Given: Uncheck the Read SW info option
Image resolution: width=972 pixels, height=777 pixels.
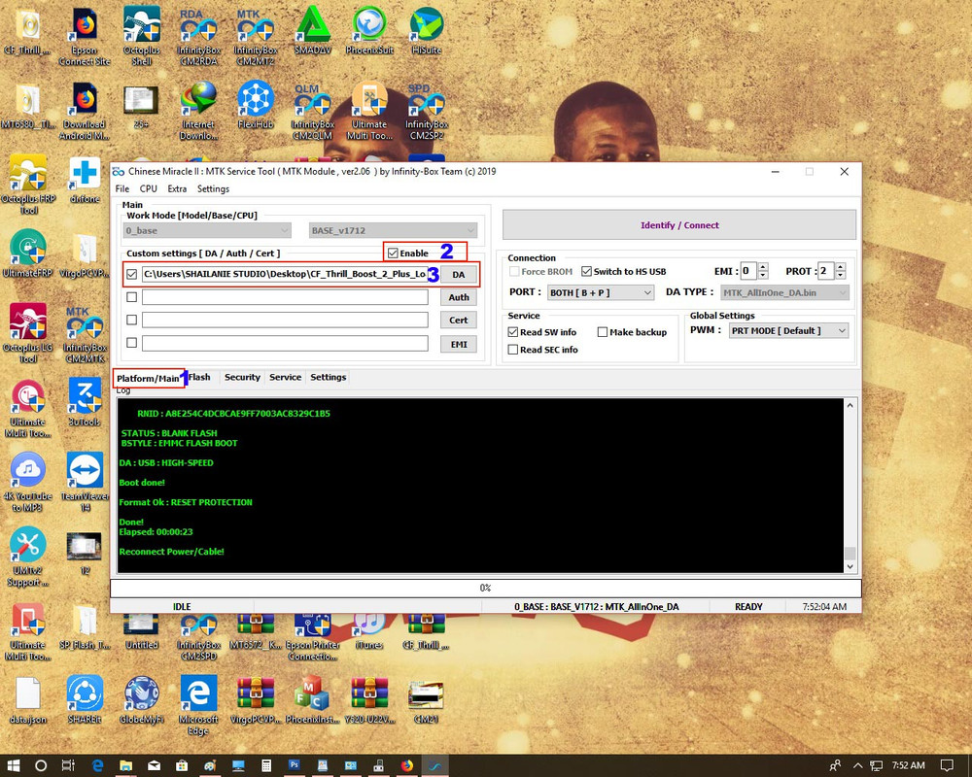Looking at the screenshot, I should coord(512,332).
